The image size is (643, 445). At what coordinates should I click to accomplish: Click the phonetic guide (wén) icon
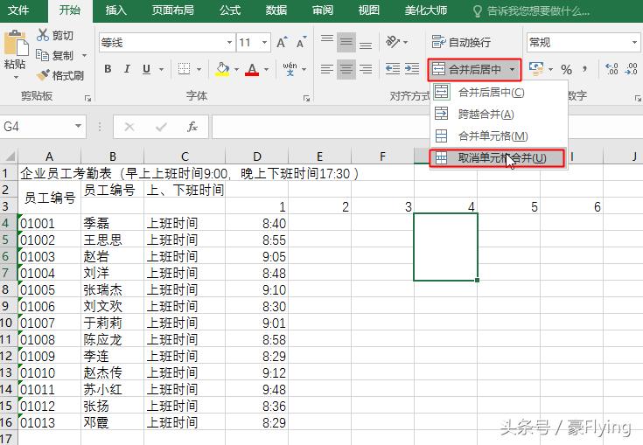290,68
